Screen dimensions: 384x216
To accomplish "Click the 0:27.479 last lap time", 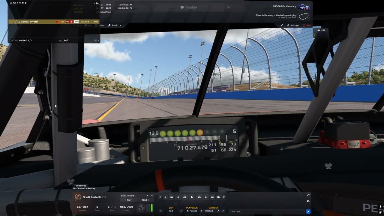I will (x=126, y=207).
